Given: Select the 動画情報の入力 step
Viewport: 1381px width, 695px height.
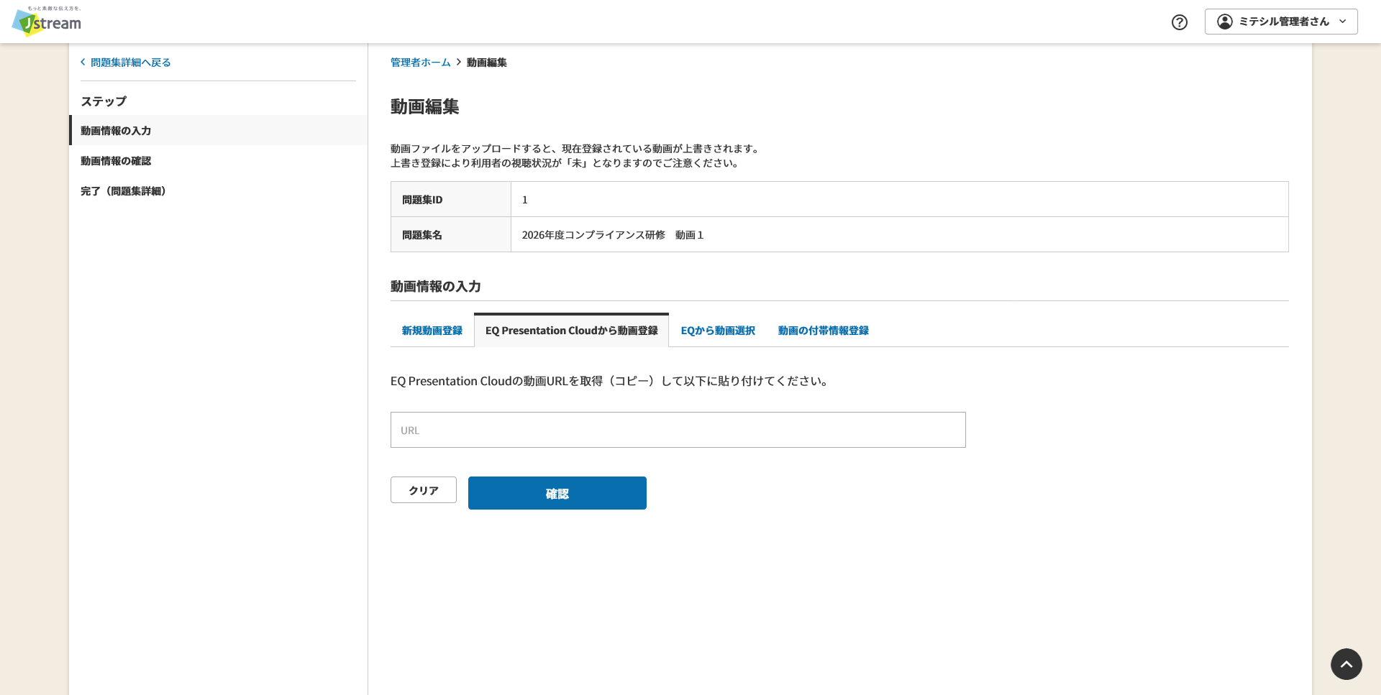Looking at the screenshot, I should click(219, 130).
